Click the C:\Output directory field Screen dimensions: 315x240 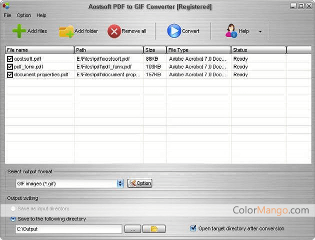[68, 229]
